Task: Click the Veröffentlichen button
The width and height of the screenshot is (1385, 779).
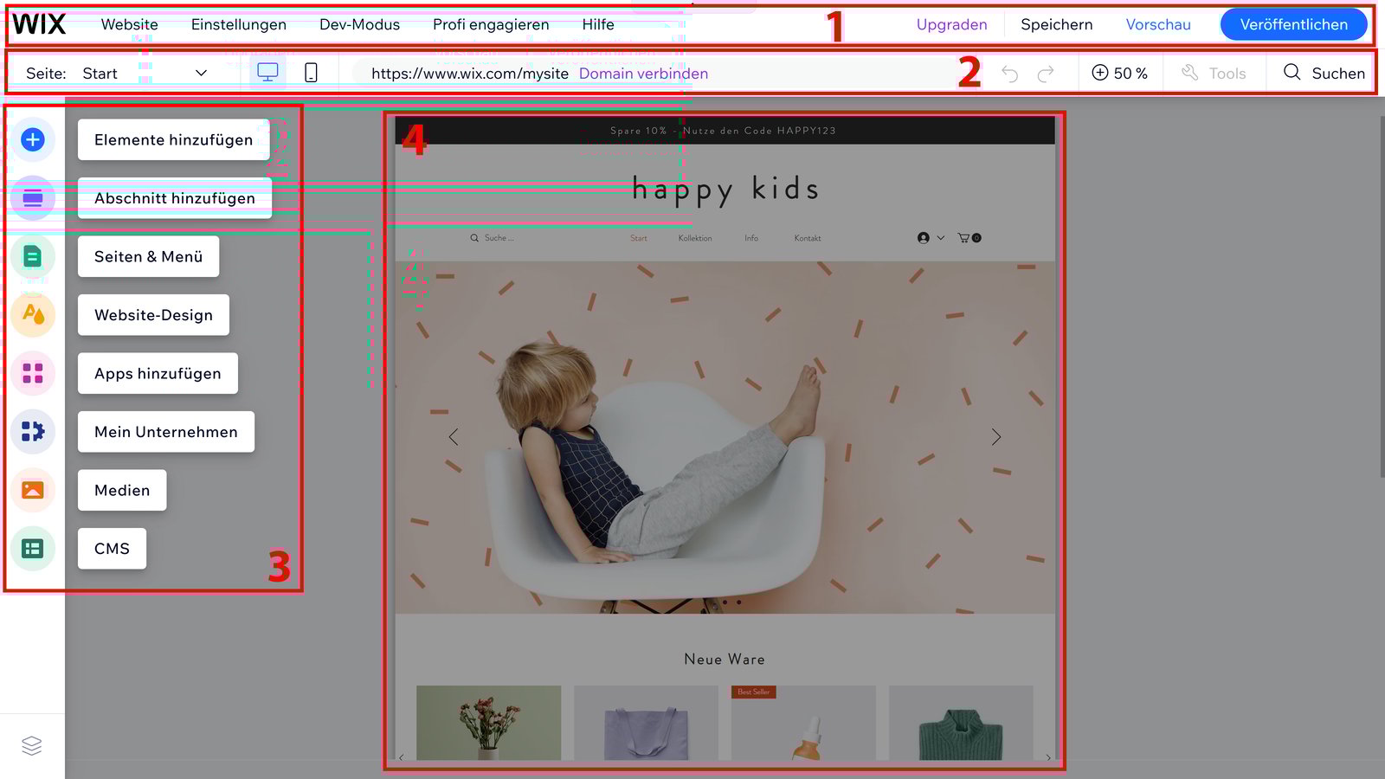Action: coord(1293,24)
